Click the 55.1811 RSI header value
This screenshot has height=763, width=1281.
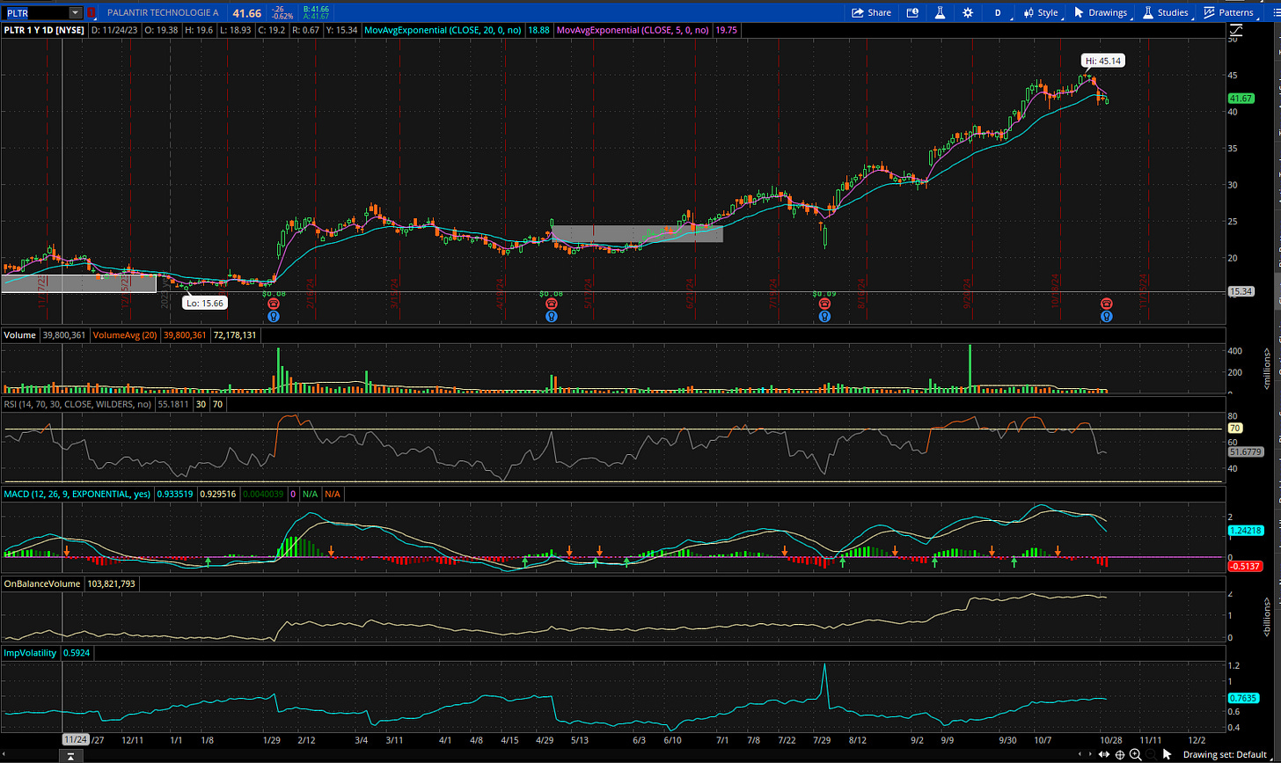tap(172, 403)
